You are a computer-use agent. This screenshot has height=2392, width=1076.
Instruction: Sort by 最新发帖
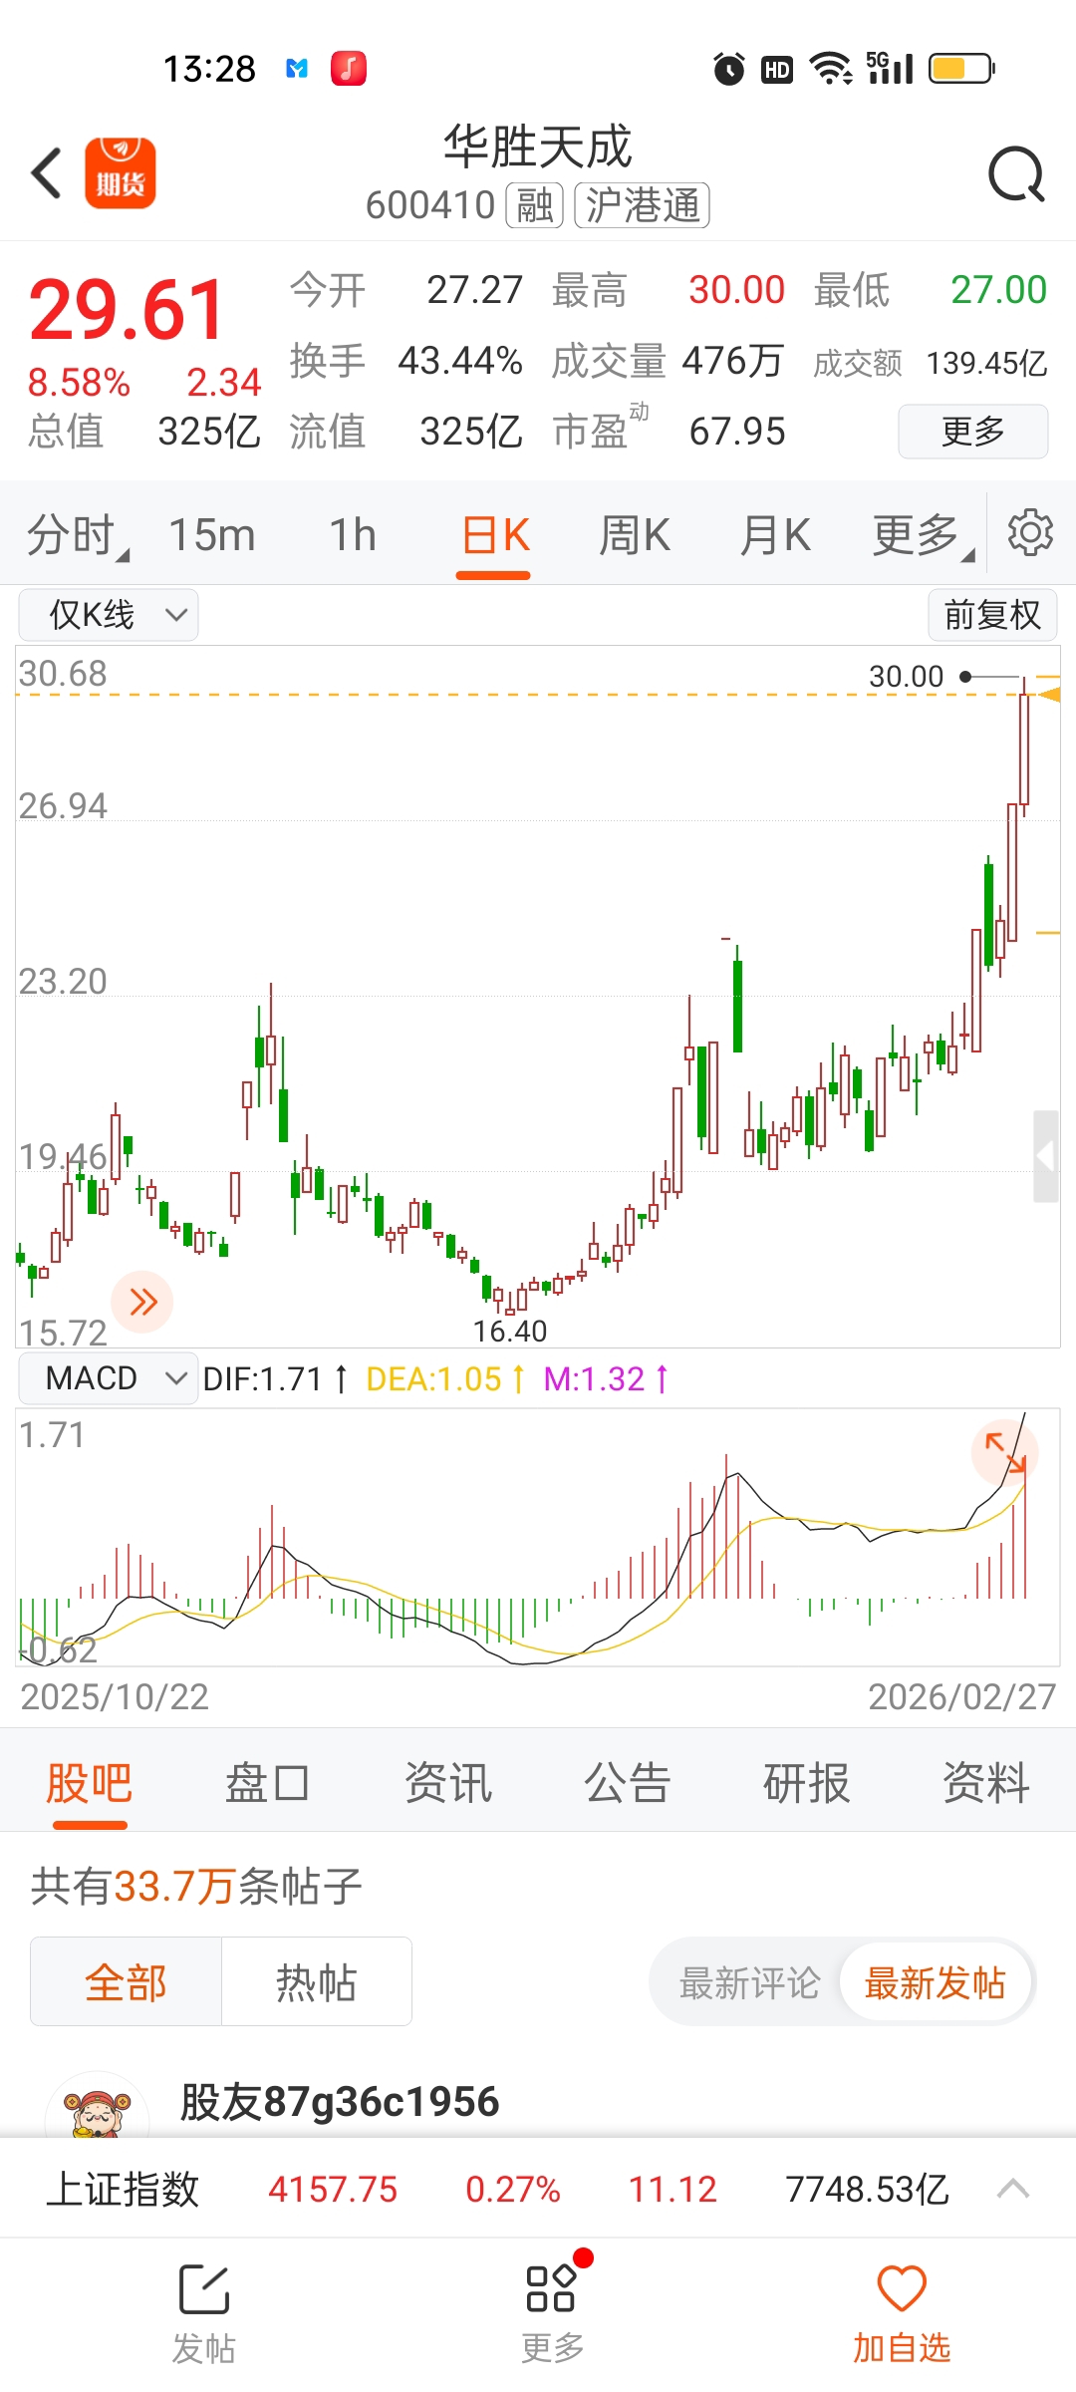(935, 1982)
